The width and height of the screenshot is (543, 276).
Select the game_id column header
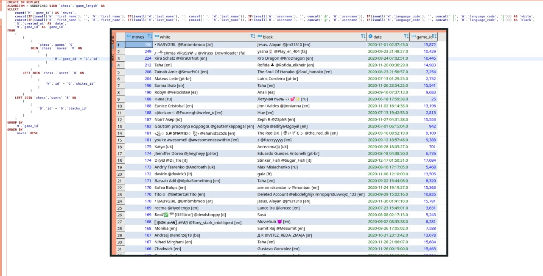424,37
